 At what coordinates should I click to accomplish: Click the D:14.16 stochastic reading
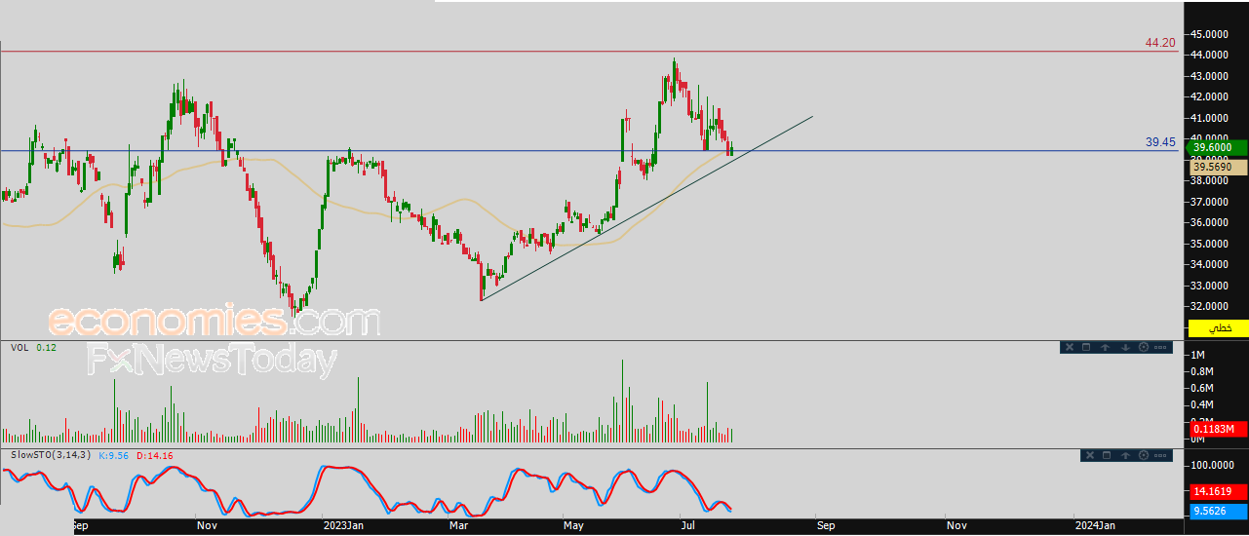155,454
